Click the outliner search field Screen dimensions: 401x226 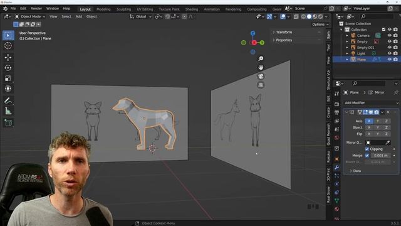click(x=377, y=16)
